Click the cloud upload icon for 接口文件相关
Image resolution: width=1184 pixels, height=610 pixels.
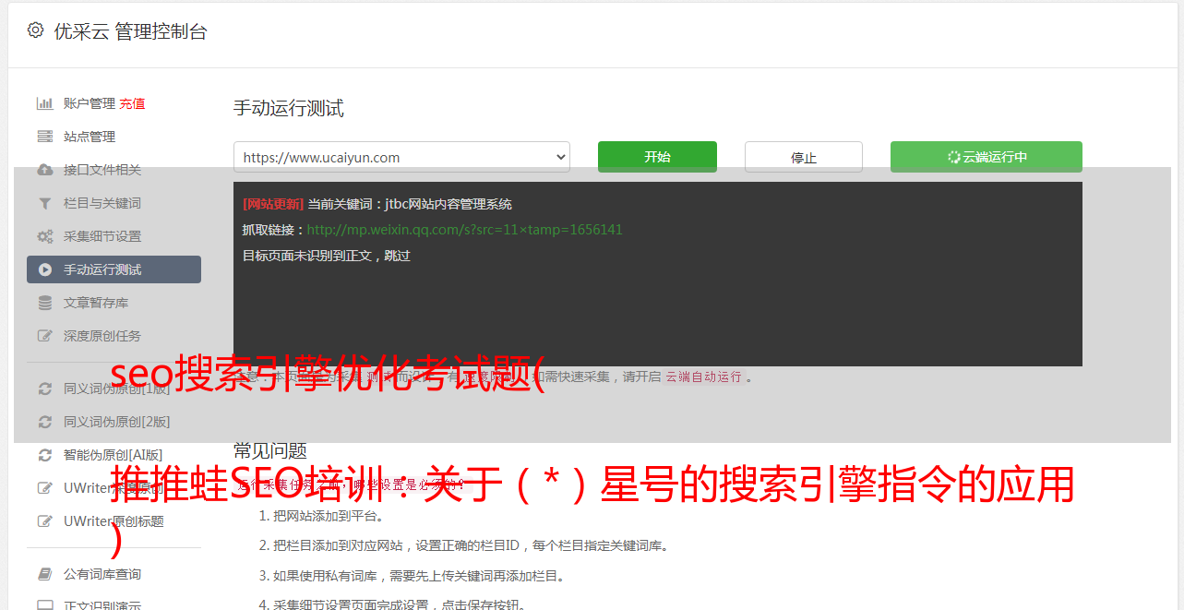pos(44,170)
